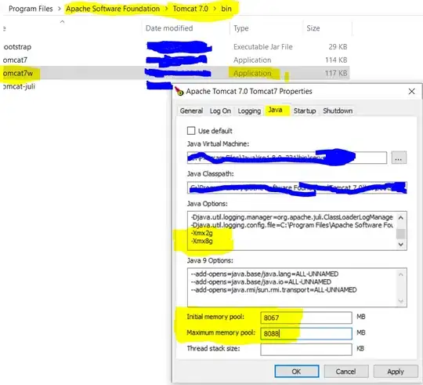This screenshot has height=385, width=423.
Task: Click into the Java Classpath field
Action: (x=297, y=187)
